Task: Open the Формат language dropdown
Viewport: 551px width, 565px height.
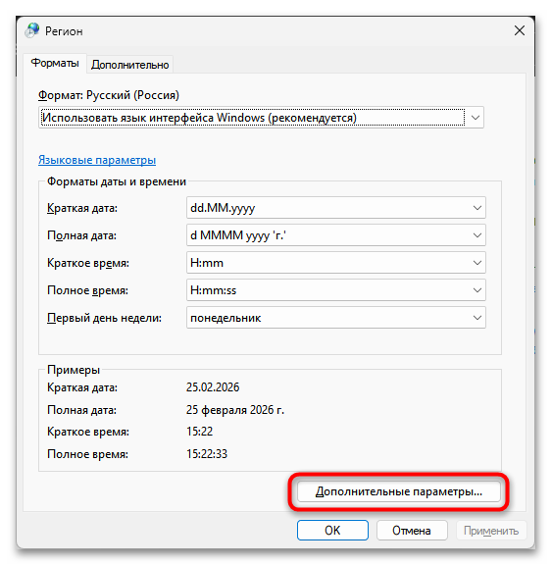Action: 261,118
